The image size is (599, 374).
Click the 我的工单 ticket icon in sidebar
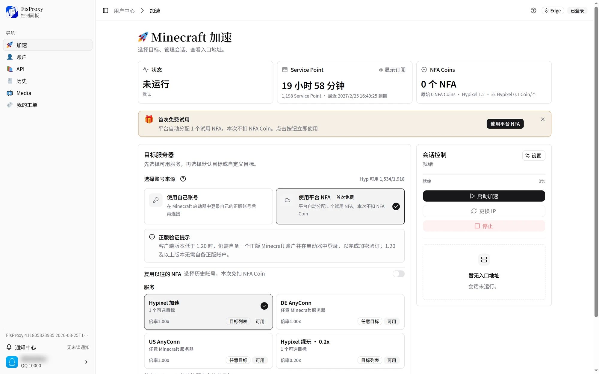click(10, 105)
